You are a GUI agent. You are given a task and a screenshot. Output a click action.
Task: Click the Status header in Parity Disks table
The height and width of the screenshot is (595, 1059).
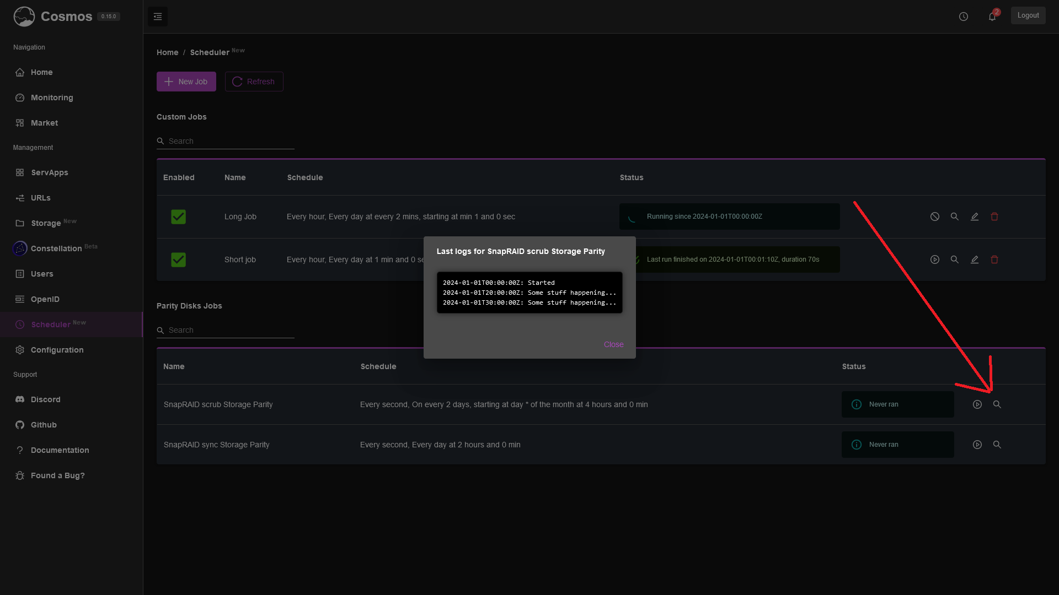(x=854, y=366)
